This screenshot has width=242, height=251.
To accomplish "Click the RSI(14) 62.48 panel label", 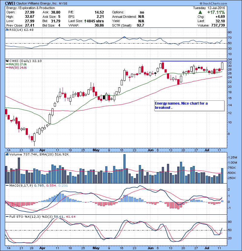I will click(x=21, y=30).
